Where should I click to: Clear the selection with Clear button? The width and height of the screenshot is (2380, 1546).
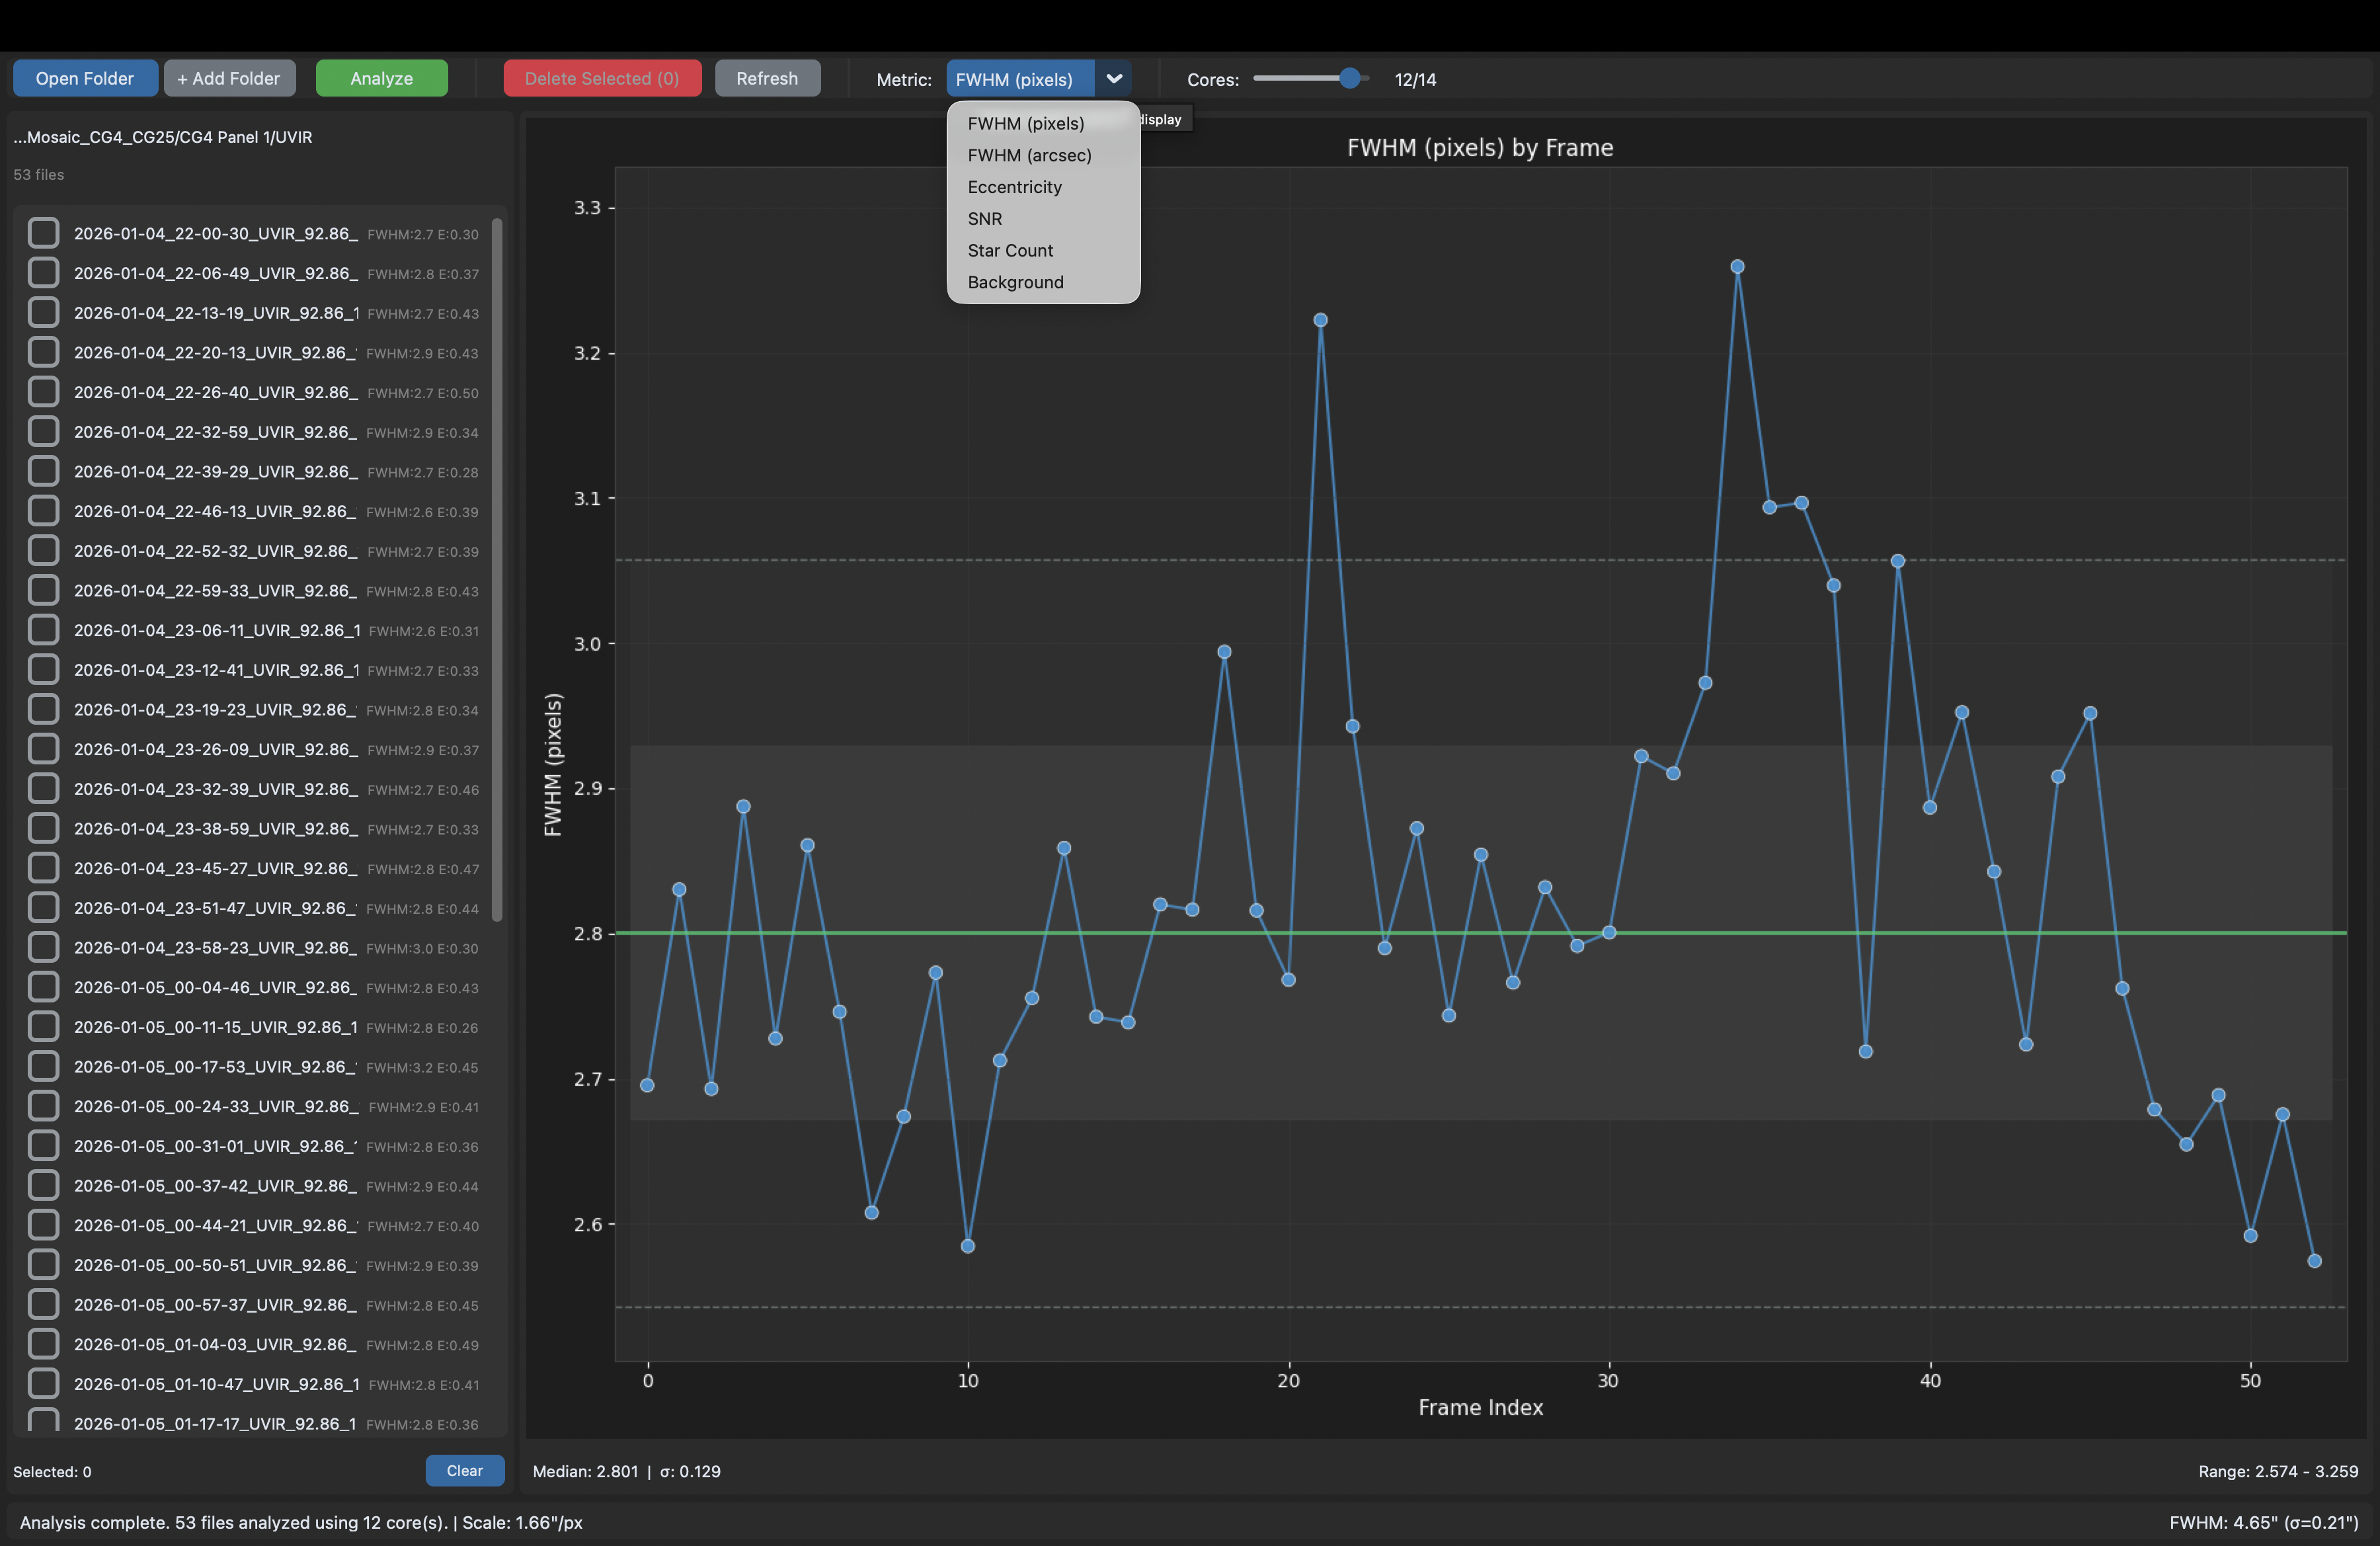click(x=464, y=1470)
